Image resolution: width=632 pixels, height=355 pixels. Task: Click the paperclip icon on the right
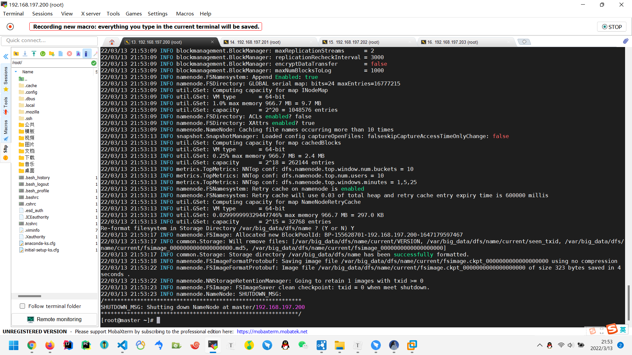[625, 41]
